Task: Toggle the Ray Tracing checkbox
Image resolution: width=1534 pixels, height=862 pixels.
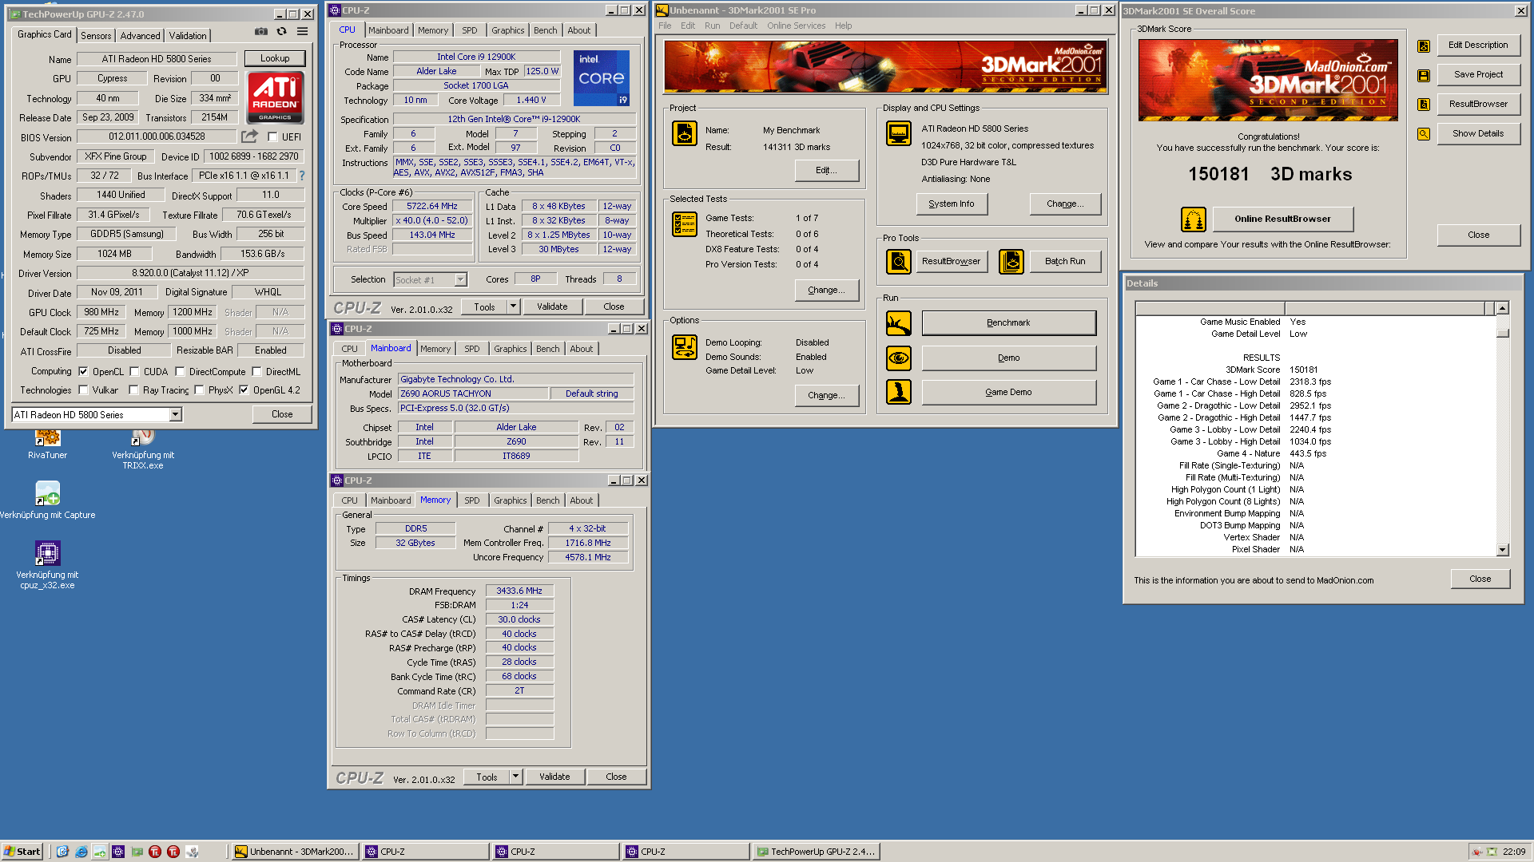Action: [133, 390]
